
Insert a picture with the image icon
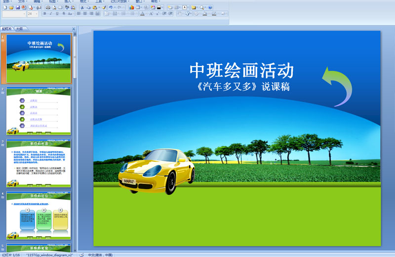(153, 7)
